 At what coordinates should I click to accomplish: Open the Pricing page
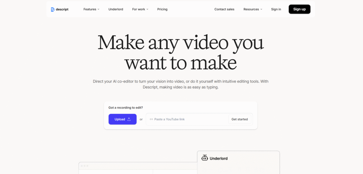click(162, 10)
